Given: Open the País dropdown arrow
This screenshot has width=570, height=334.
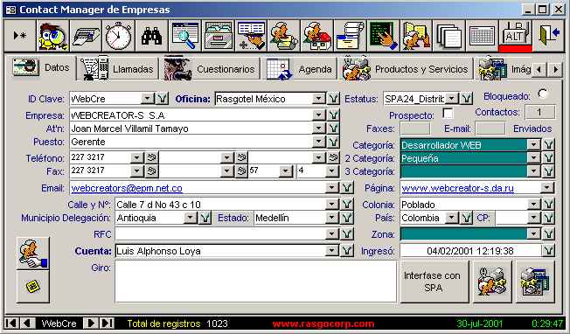Looking at the screenshot, I should pyautogui.click(x=451, y=218).
